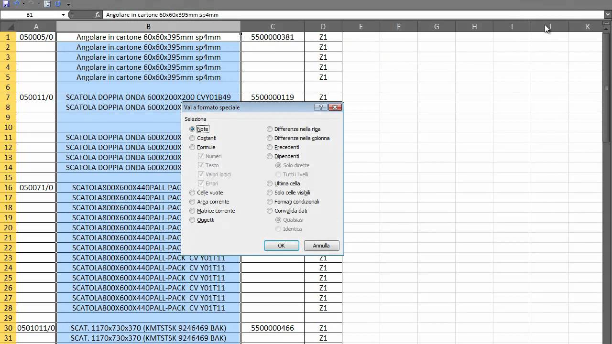This screenshot has width=612, height=344.
Task: Click the form icon beside the Redo arrow
Action: 47,3
